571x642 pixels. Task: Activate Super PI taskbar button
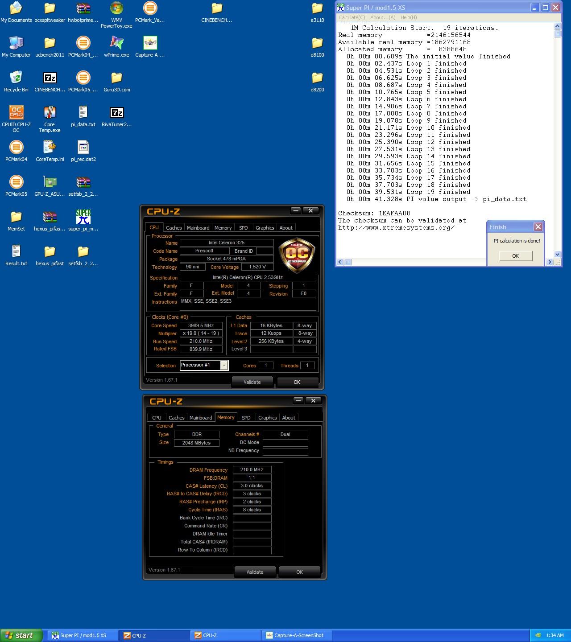tap(83, 635)
